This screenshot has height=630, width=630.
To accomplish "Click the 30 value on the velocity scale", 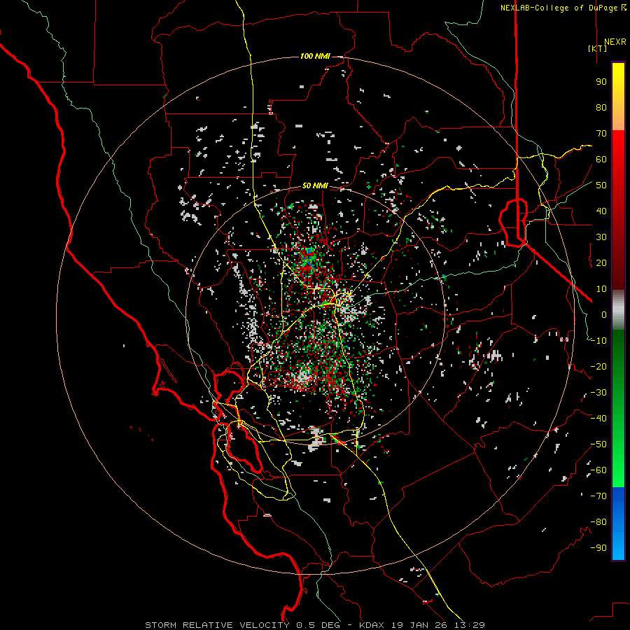I will click(x=601, y=237).
